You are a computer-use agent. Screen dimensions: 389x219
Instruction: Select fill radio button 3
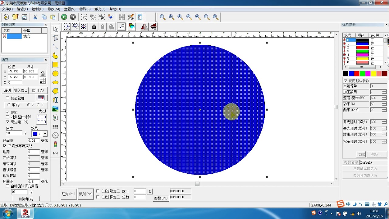38,105
